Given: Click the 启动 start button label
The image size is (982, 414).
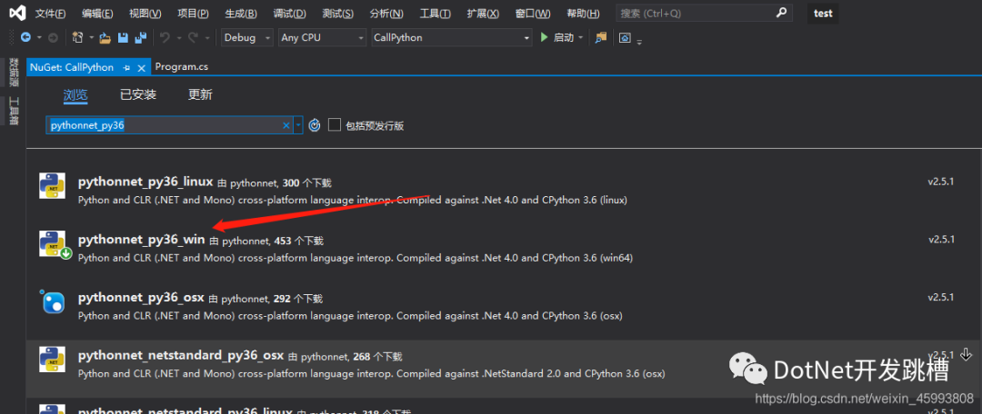Looking at the screenshot, I should (x=564, y=38).
